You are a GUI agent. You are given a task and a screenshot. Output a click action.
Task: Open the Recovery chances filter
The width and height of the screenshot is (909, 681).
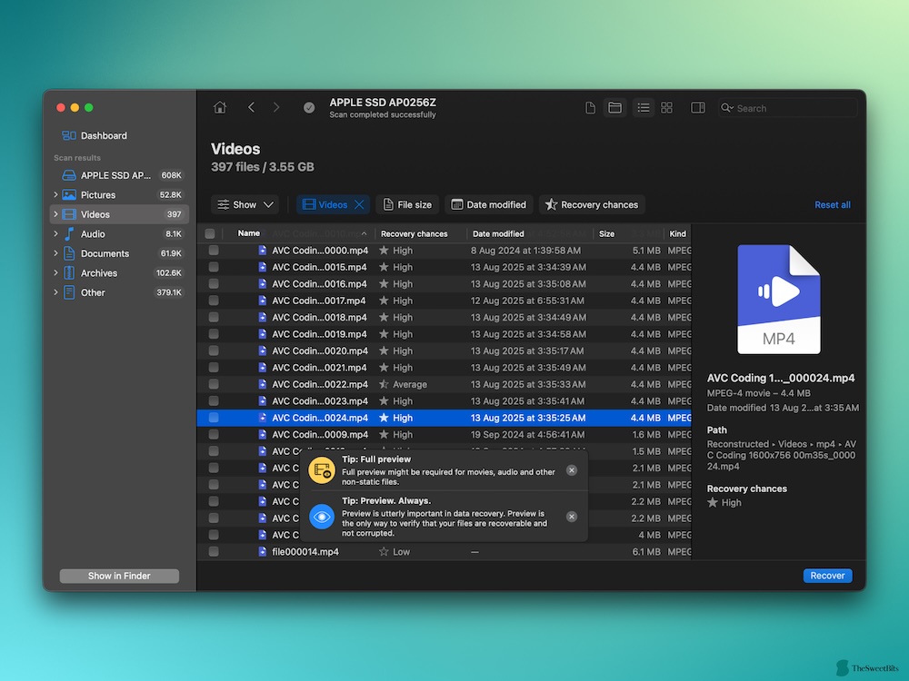[592, 204]
